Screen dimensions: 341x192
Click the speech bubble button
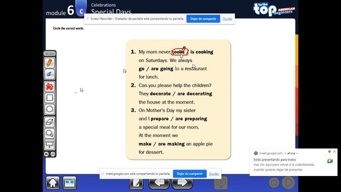(x=221, y=182)
